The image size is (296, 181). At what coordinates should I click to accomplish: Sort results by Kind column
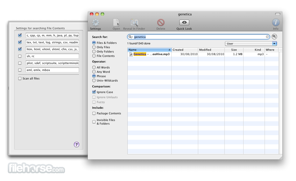pos(254,50)
